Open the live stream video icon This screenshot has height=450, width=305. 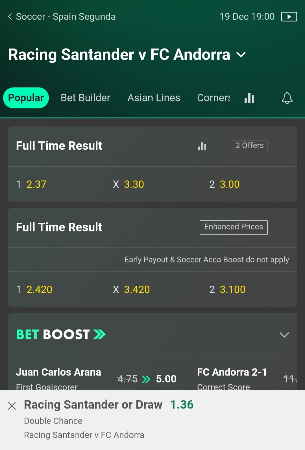289,17
